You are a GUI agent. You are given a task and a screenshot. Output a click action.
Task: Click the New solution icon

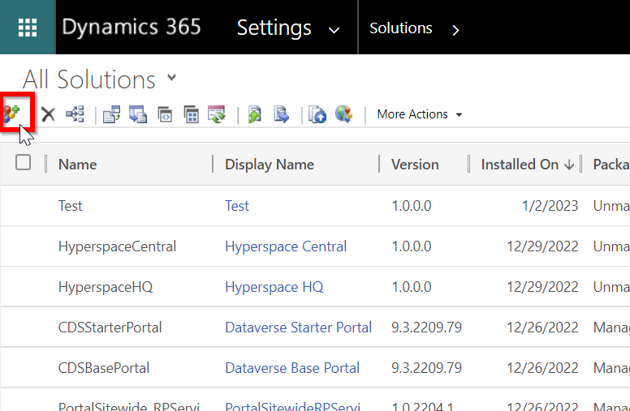click(x=12, y=113)
